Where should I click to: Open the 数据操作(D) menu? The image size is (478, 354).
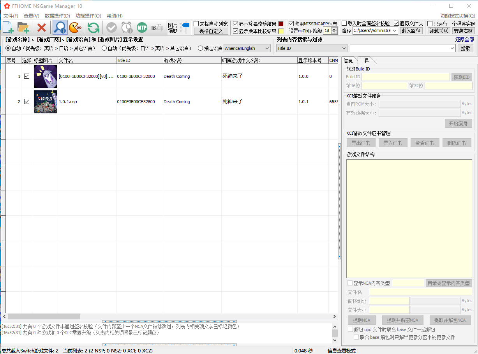57,16
